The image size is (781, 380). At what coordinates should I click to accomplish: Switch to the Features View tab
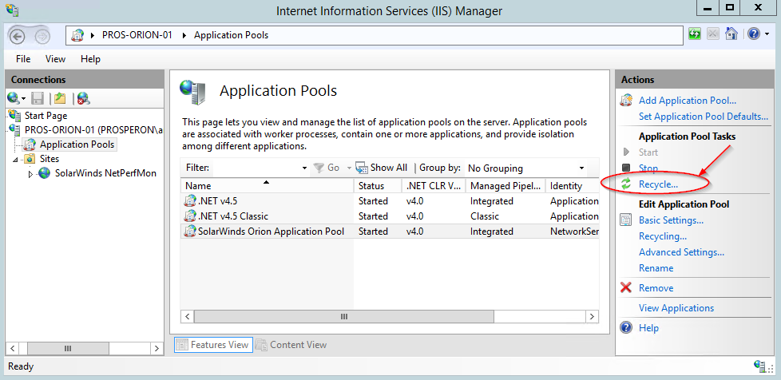(213, 345)
